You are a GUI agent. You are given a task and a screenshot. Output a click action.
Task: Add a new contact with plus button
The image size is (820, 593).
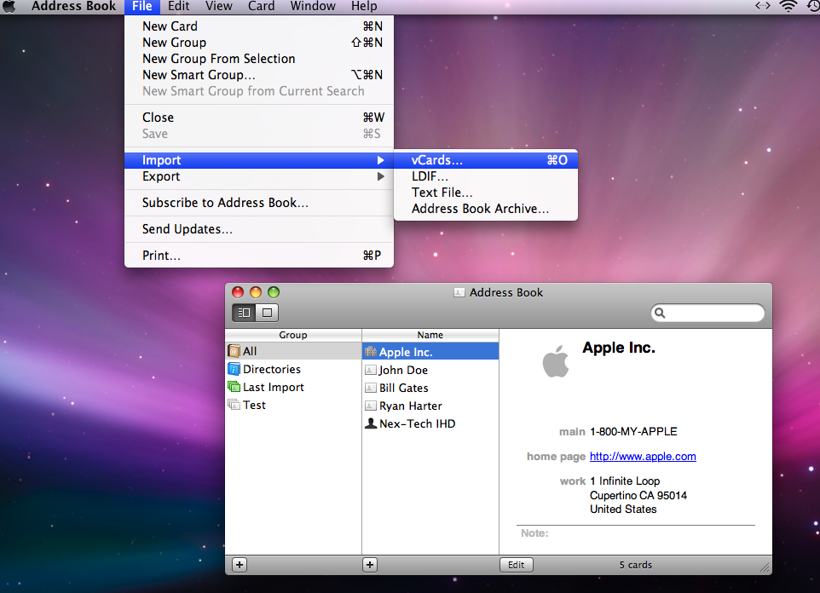[x=370, y=565]
